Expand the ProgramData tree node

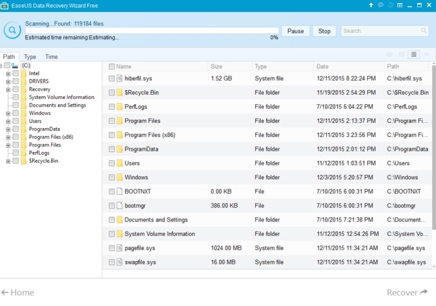tap(8, 129)
